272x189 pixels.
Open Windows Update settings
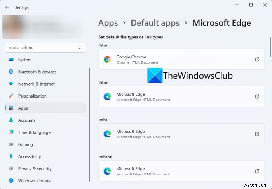45,181
